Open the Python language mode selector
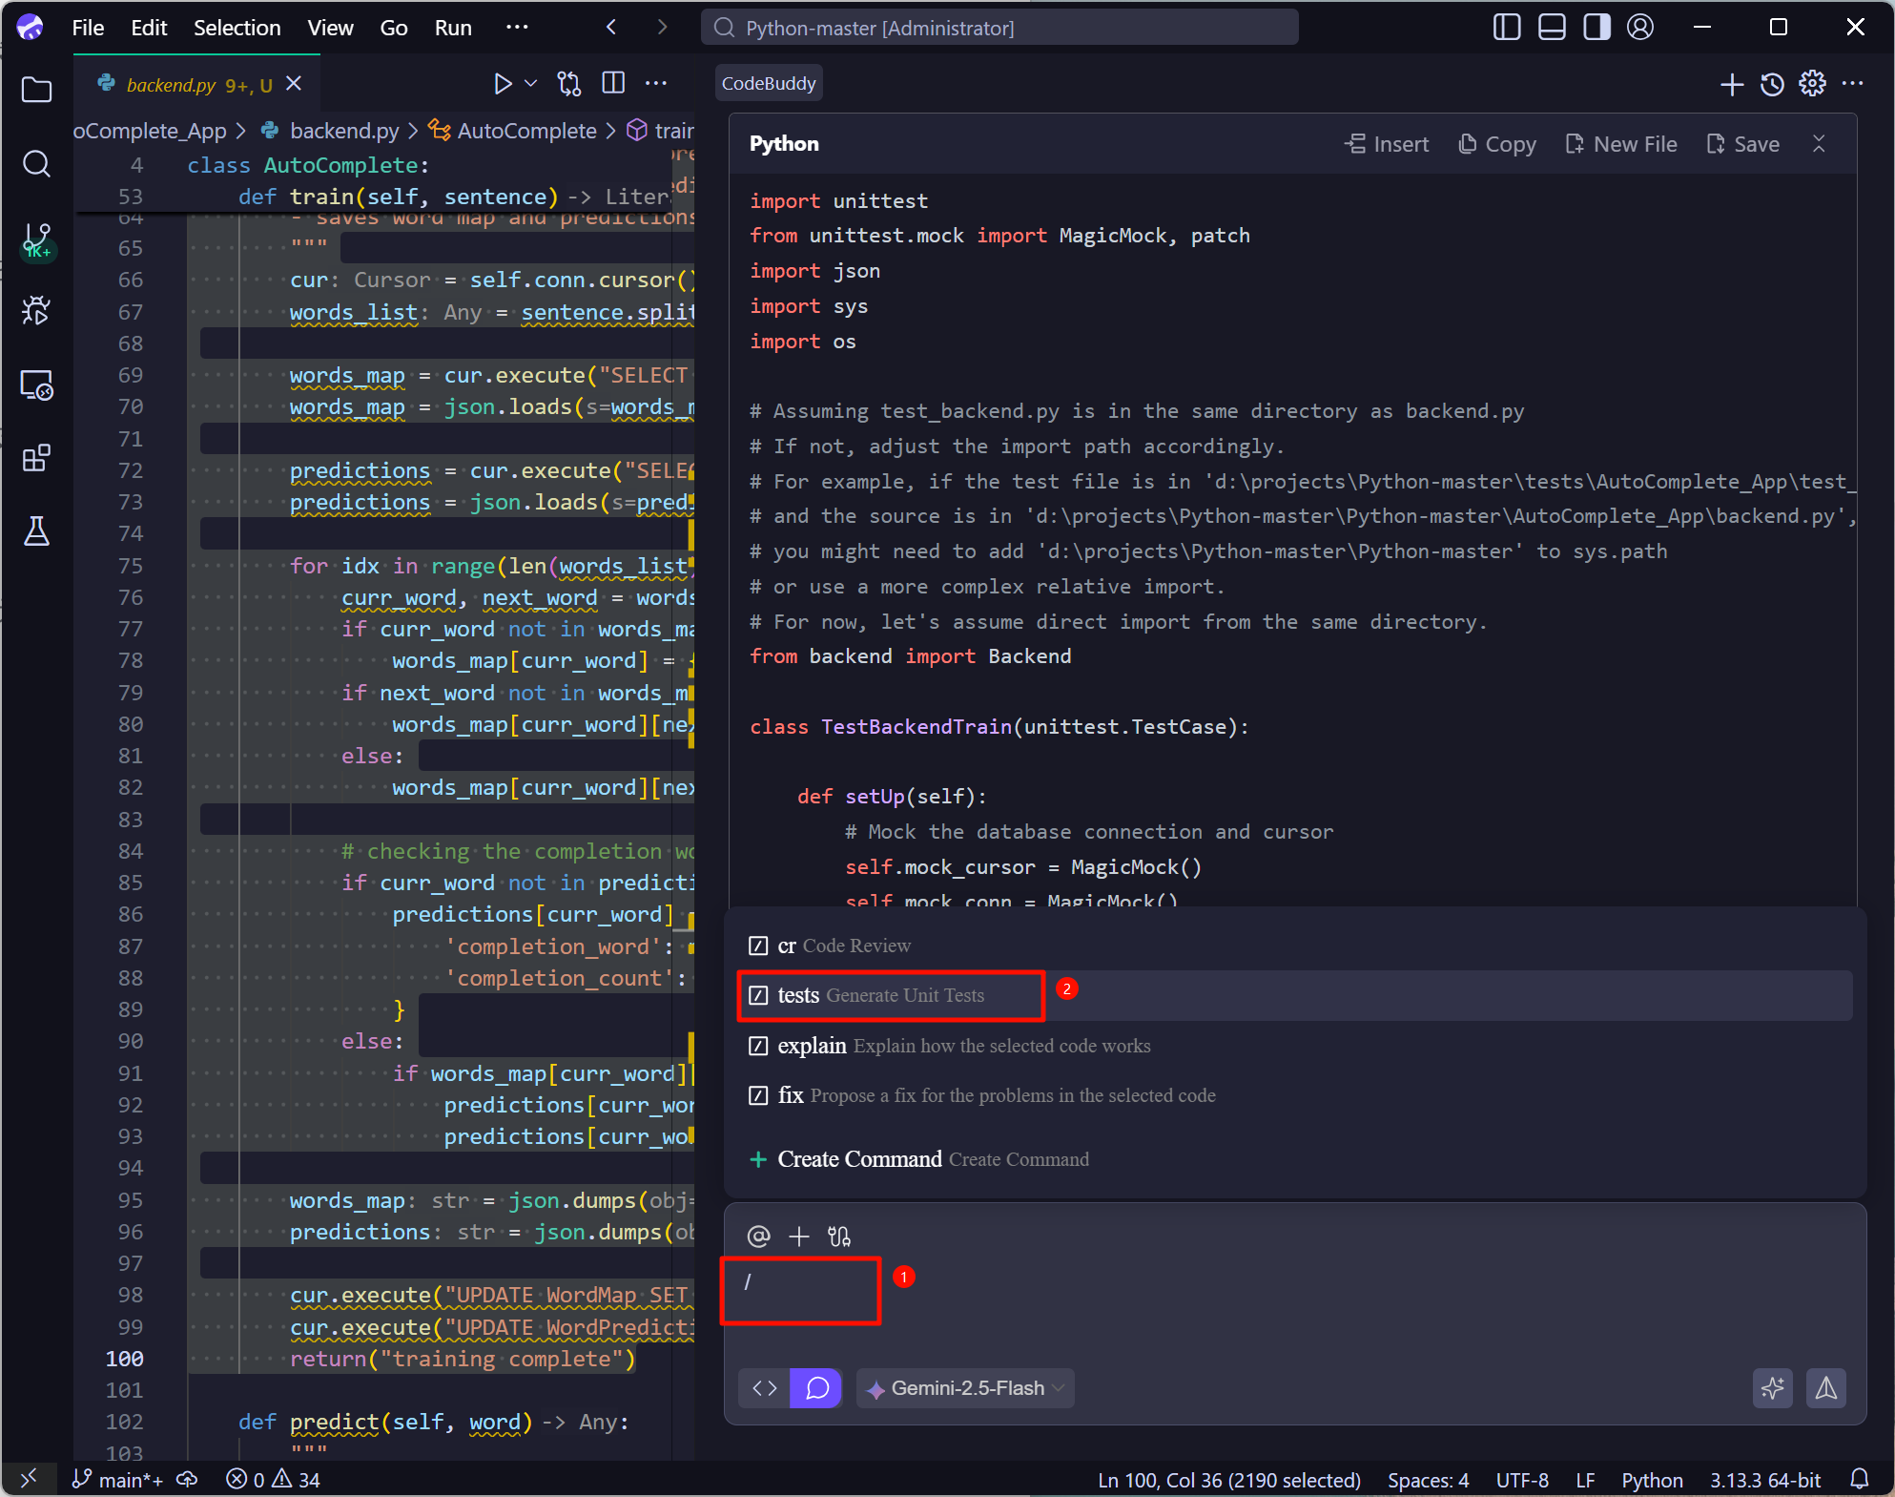 (1651, 1480)
